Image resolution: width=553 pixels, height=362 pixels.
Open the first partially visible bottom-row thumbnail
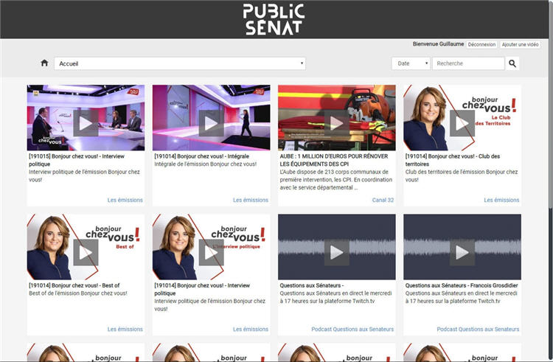click(x=86, y=352)
